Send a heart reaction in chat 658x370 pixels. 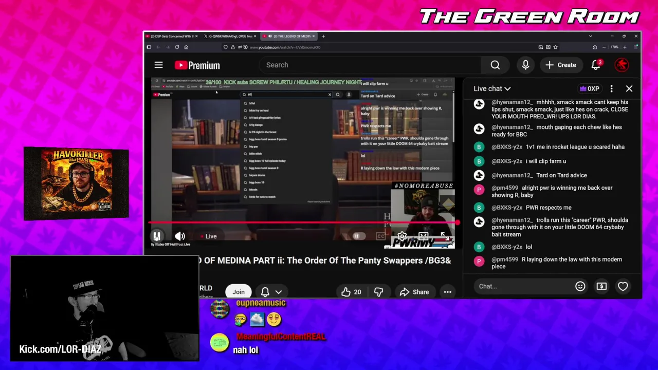click(x=623, y=286)
